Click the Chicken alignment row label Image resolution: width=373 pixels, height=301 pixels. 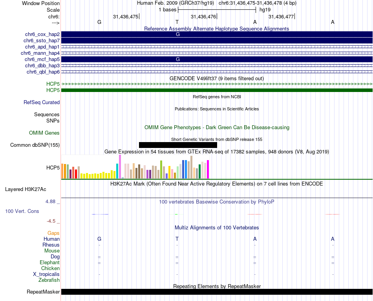click(50, 268)
